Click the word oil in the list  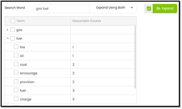[x=22, y=56]
